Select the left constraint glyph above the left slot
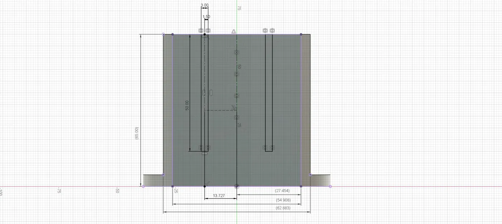502x224 pixels. (201, 30)
